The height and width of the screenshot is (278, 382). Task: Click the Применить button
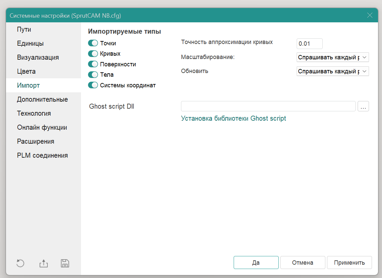point(349,262)
